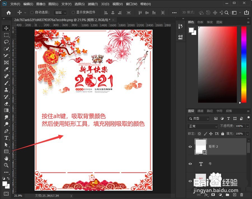
Task: Click the hue spectrum slider
Action: tap(244, 64)
